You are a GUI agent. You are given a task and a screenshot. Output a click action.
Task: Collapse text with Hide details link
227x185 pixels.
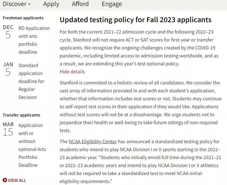[72, 72]
